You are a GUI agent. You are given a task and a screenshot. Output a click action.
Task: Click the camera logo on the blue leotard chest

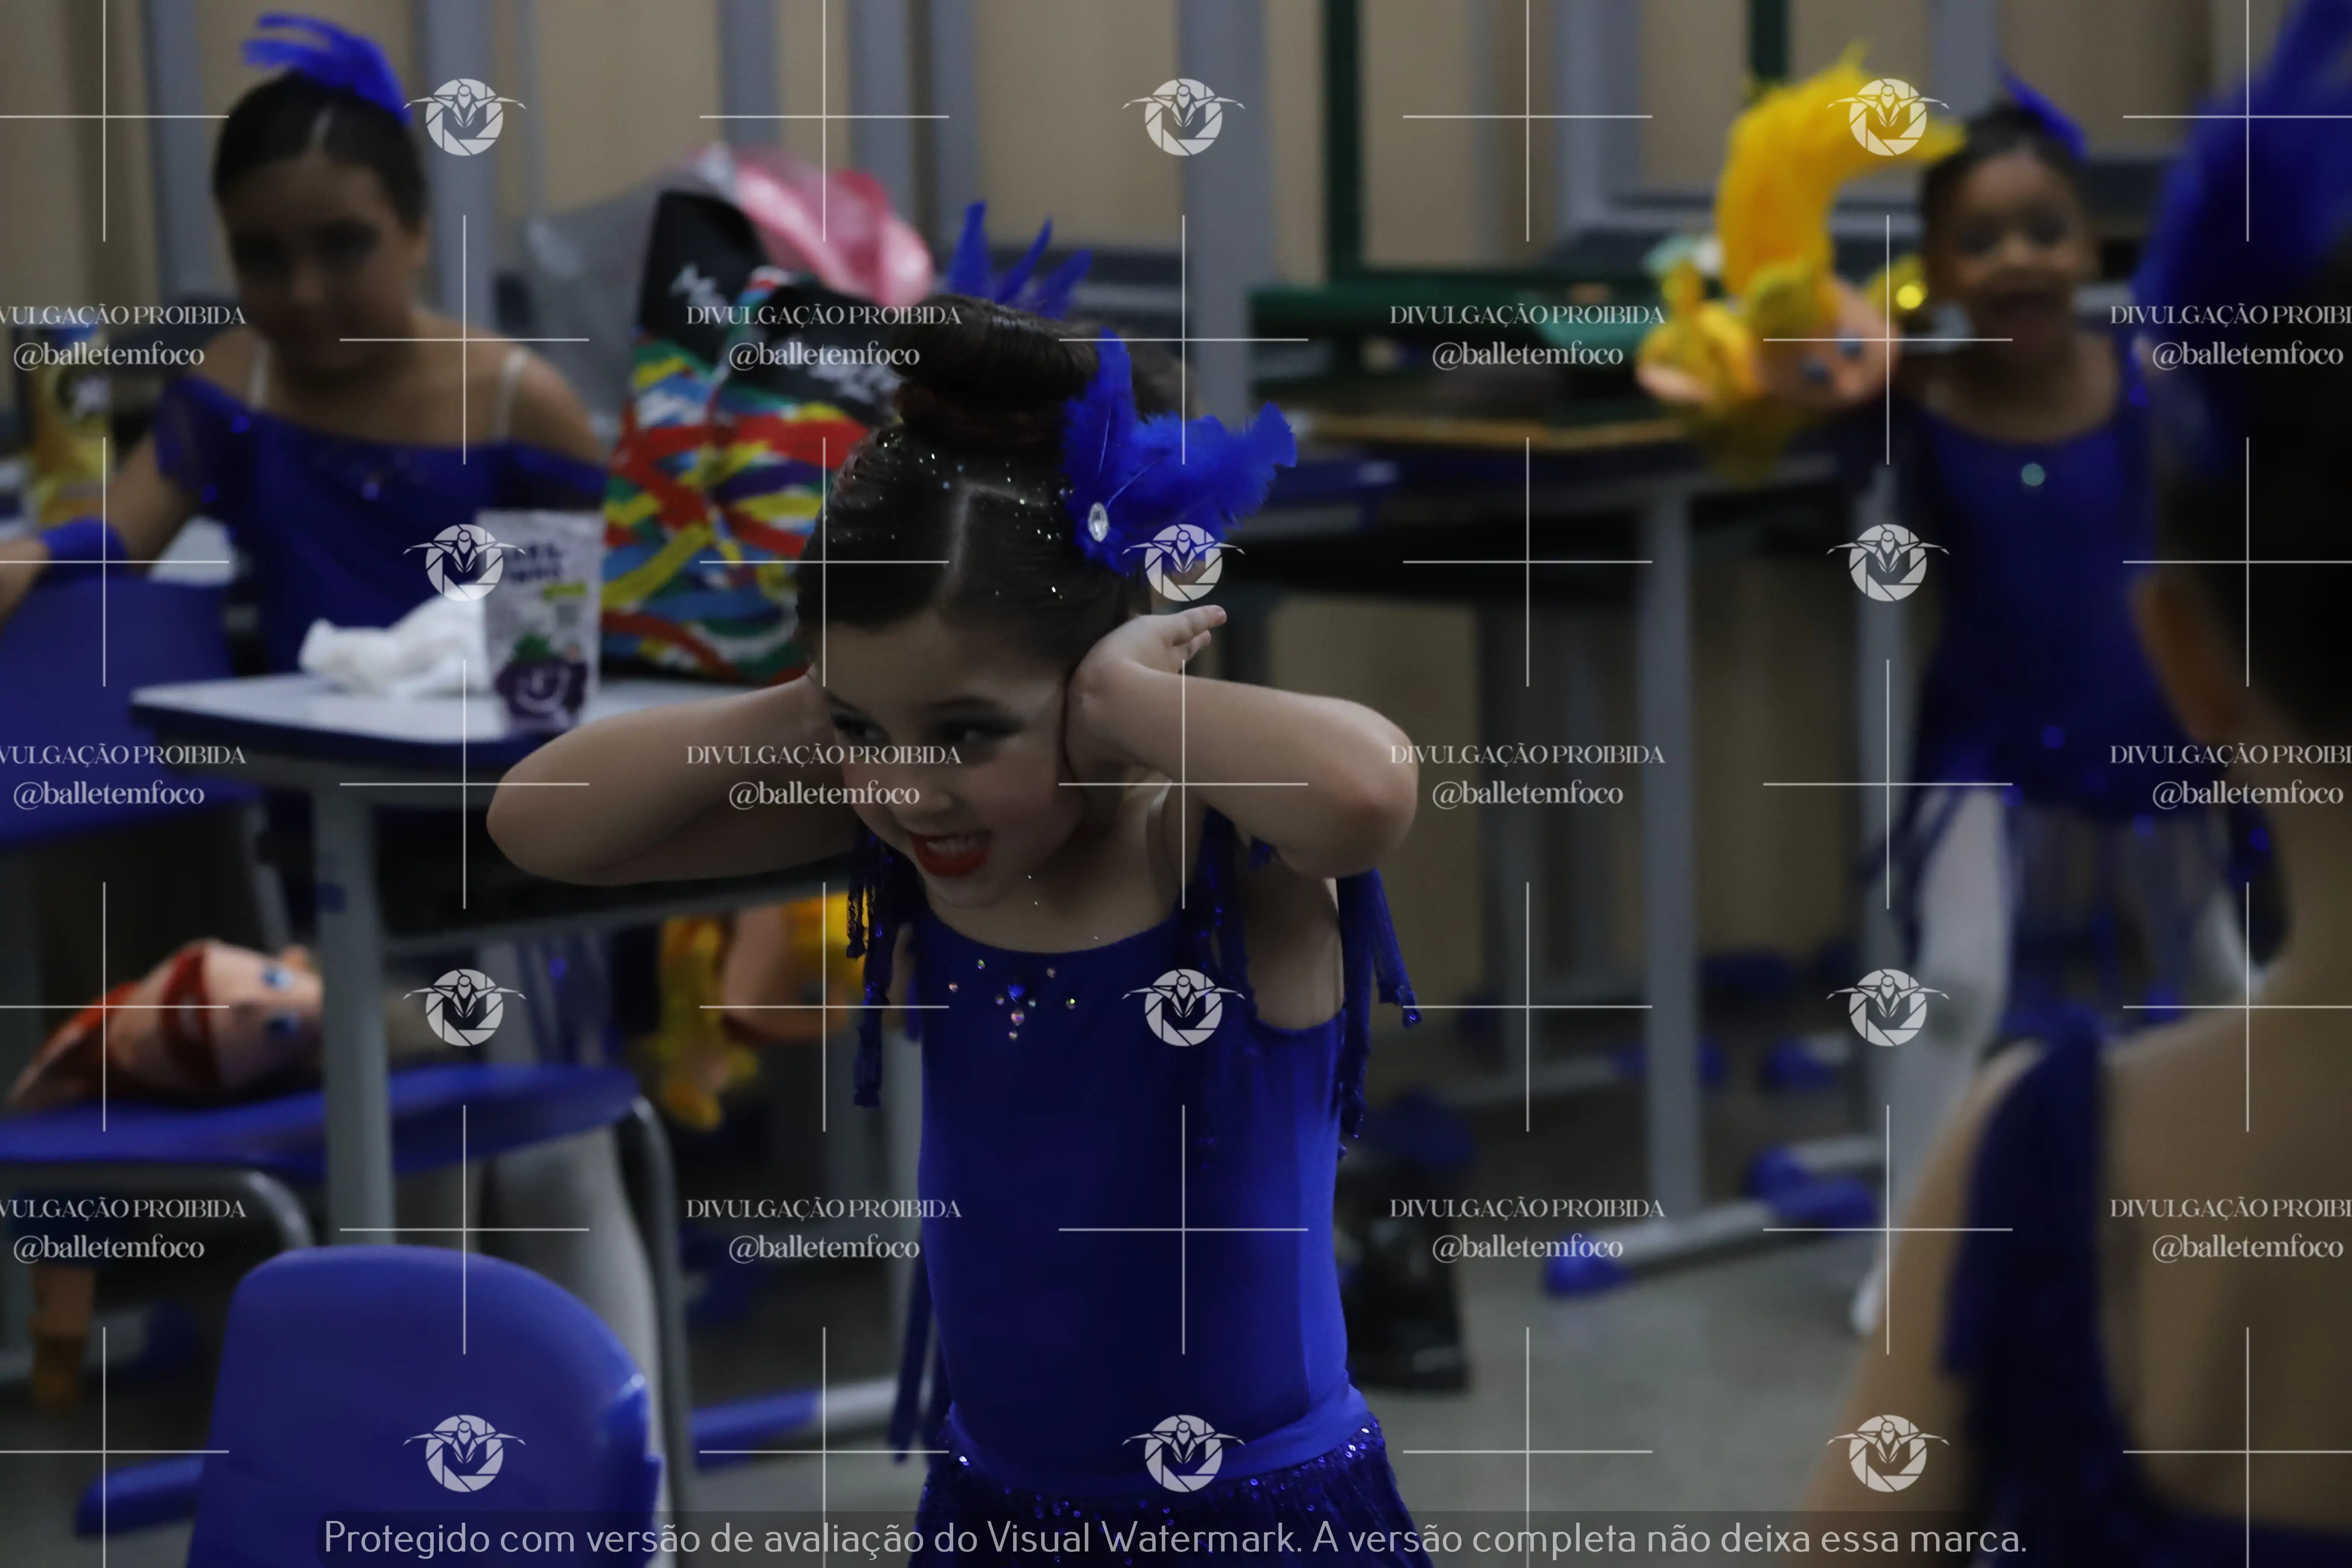(x=1183, y=1007)
